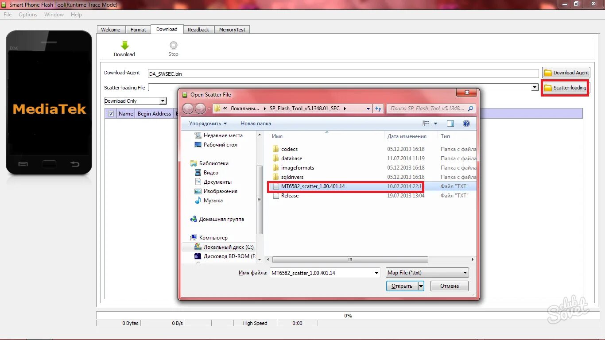The width and height of the screenshot is (605, 340).
Task: Select Компьютер in navigation pane
Action: pyautogui.click(x=208, y=238)
